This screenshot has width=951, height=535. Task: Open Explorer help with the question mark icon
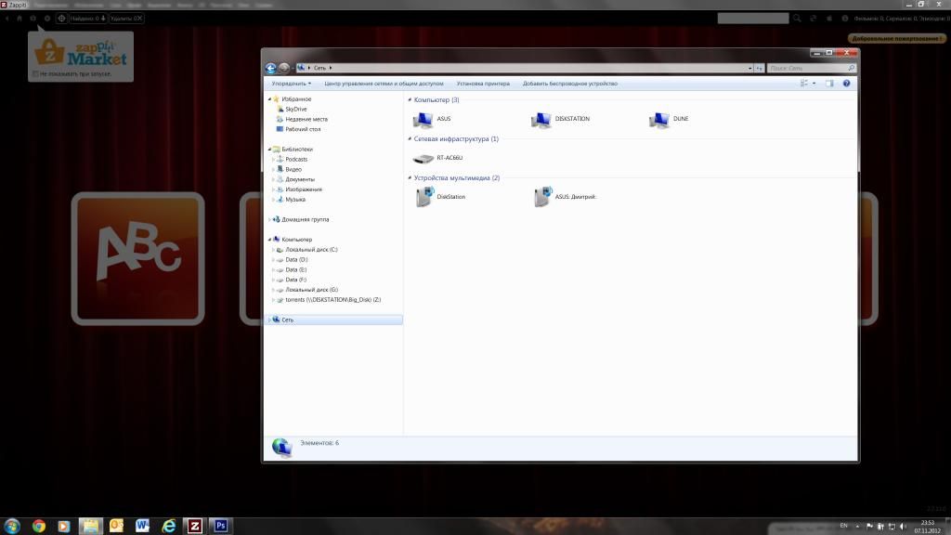(x=847, y=83)
